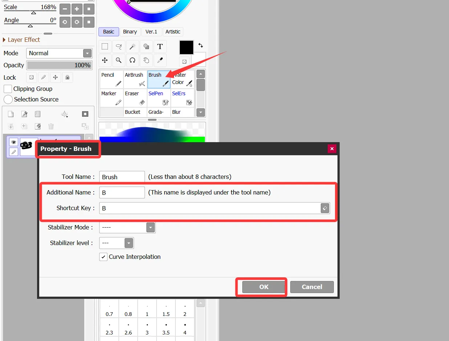Viewport: 449px width, 341px height.
Task: Select the Eyedropper color picker tool
Action: (160, 60)
